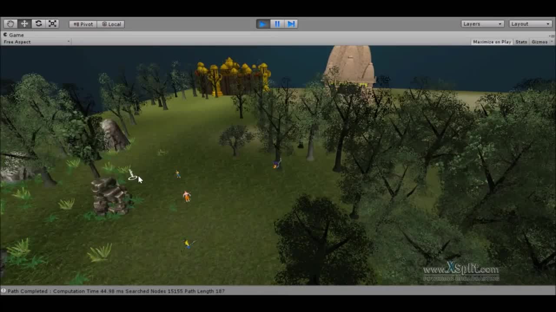Show the Stats overlay
Image resolution: width=556 pixels, height=312 pixels.
pos(521,42)
